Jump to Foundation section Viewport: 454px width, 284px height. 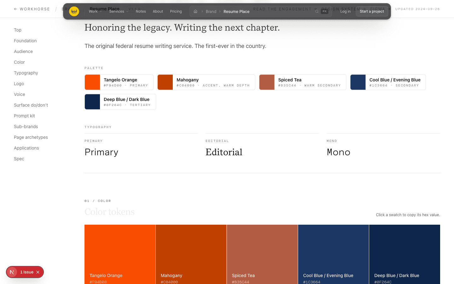[25, 41]
